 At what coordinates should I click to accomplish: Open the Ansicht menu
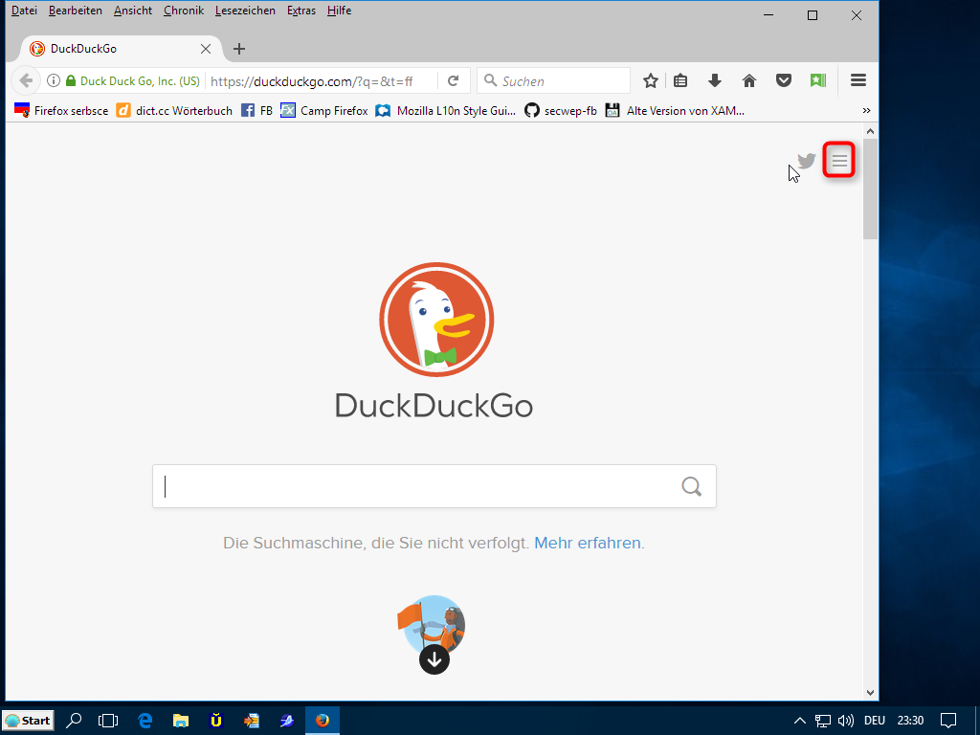(x=132, y=11)
